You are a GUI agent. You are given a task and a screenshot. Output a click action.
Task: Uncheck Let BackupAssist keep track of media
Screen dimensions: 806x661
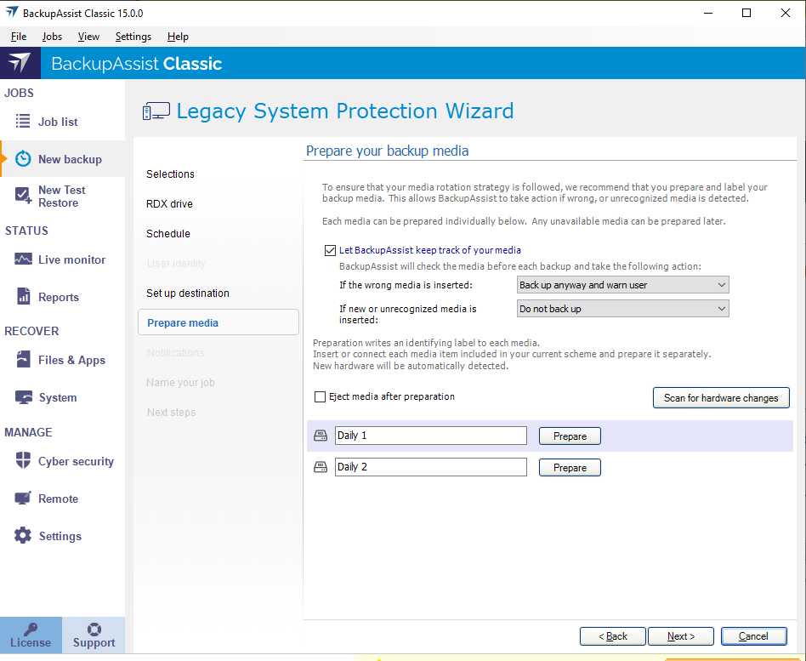tap(331, 250)
